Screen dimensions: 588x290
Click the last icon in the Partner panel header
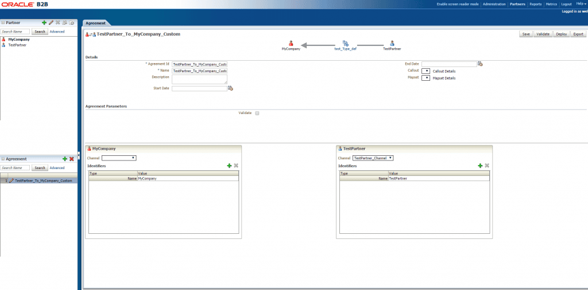(72, 23)
